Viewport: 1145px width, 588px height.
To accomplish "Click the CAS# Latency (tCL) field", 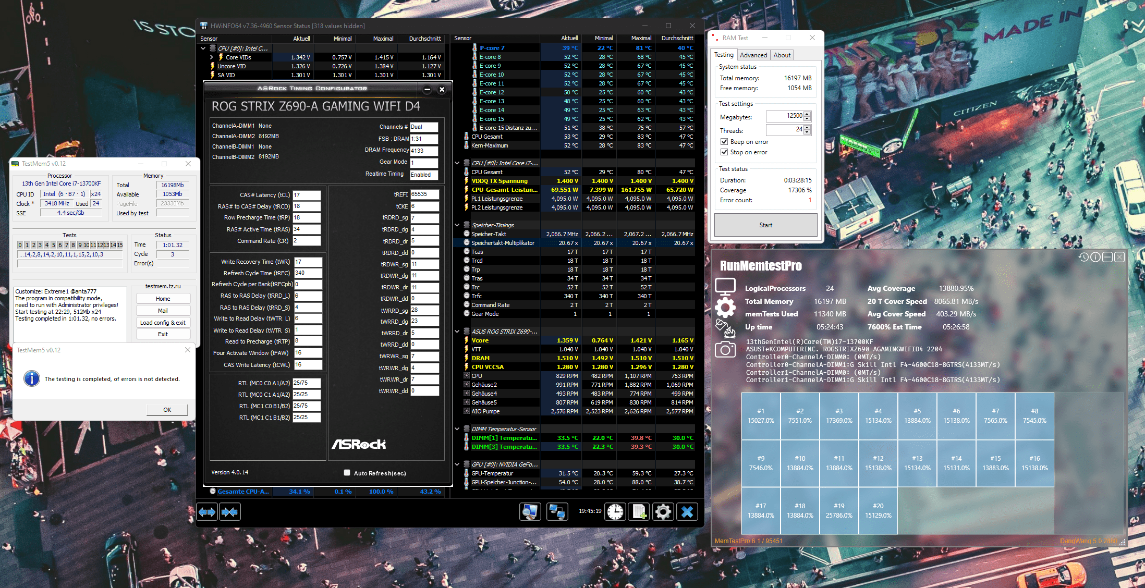I will [x=307, y=195].
